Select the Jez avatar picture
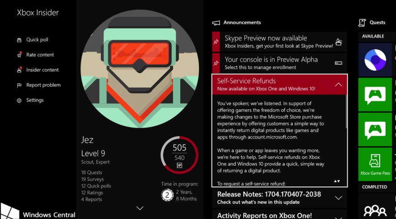The image size is (396, 219). click(x=140, y=69)
